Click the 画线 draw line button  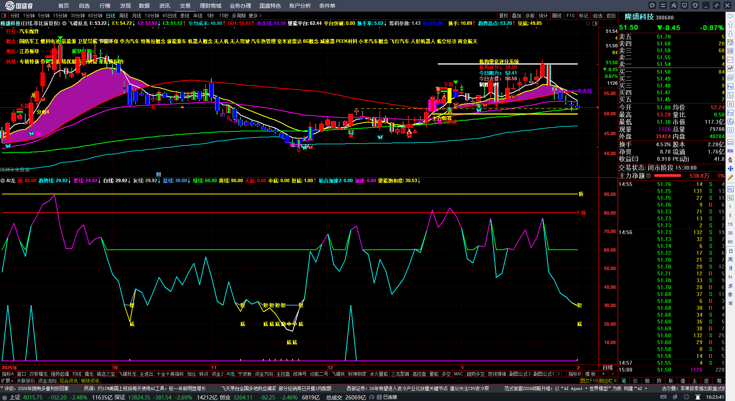coord(557,16)
